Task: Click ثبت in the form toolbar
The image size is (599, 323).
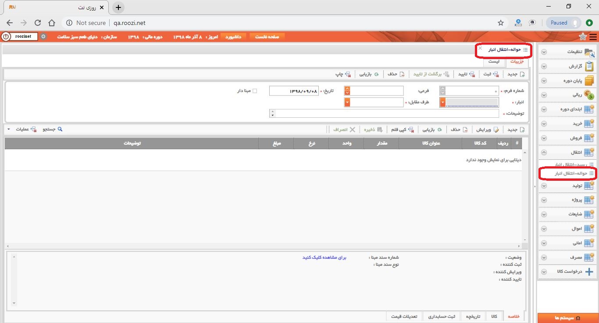Action: pos(491,74)
